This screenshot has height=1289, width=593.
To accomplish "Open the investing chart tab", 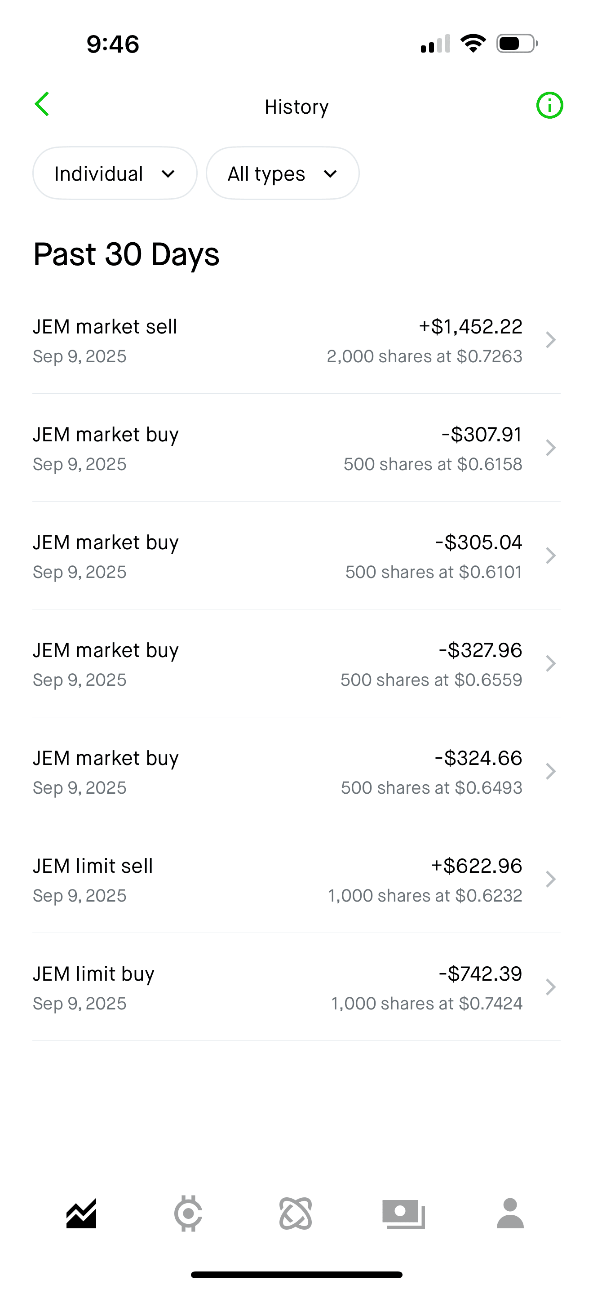I will (81, 1213).
